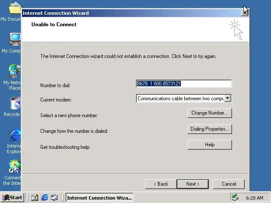This screenshot has width=271, height=203.
Task: Click the Number to dial field
Action: [x=184, y=84]
